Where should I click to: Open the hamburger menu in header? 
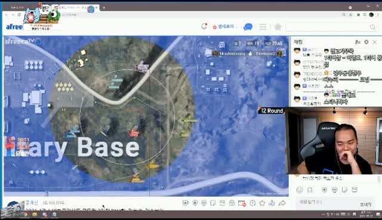263,27
